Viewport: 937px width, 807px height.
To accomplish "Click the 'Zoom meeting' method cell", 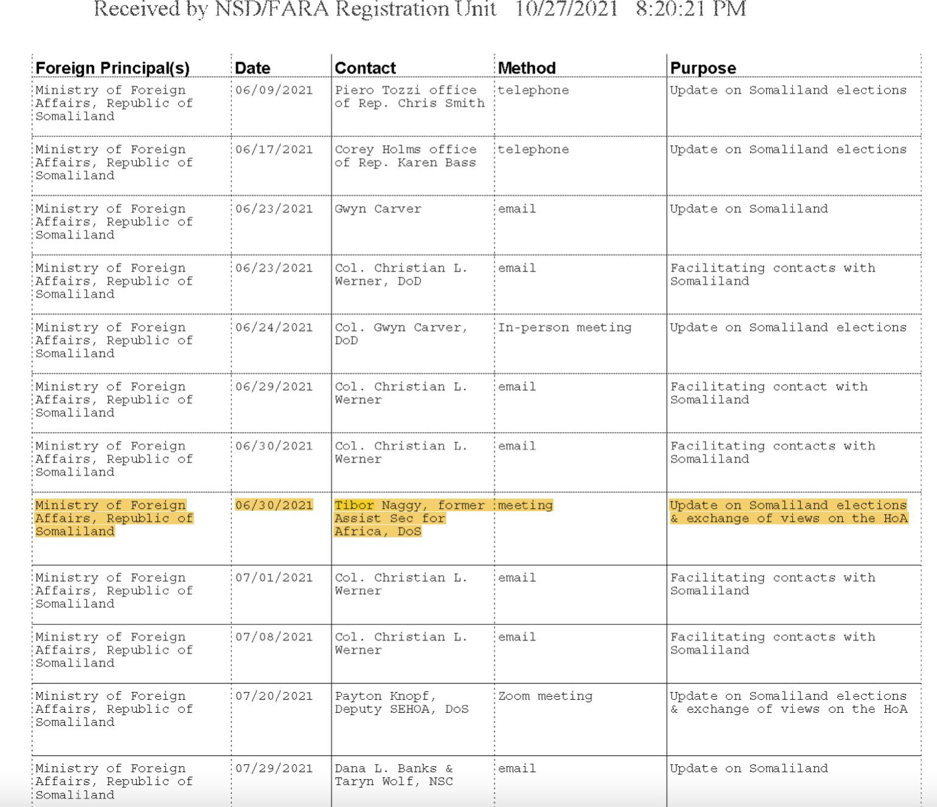I will coord(545,696).
